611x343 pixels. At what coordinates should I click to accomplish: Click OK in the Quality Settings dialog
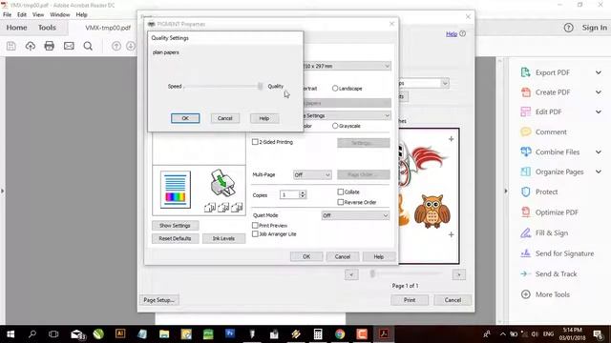tap(185, 118)
